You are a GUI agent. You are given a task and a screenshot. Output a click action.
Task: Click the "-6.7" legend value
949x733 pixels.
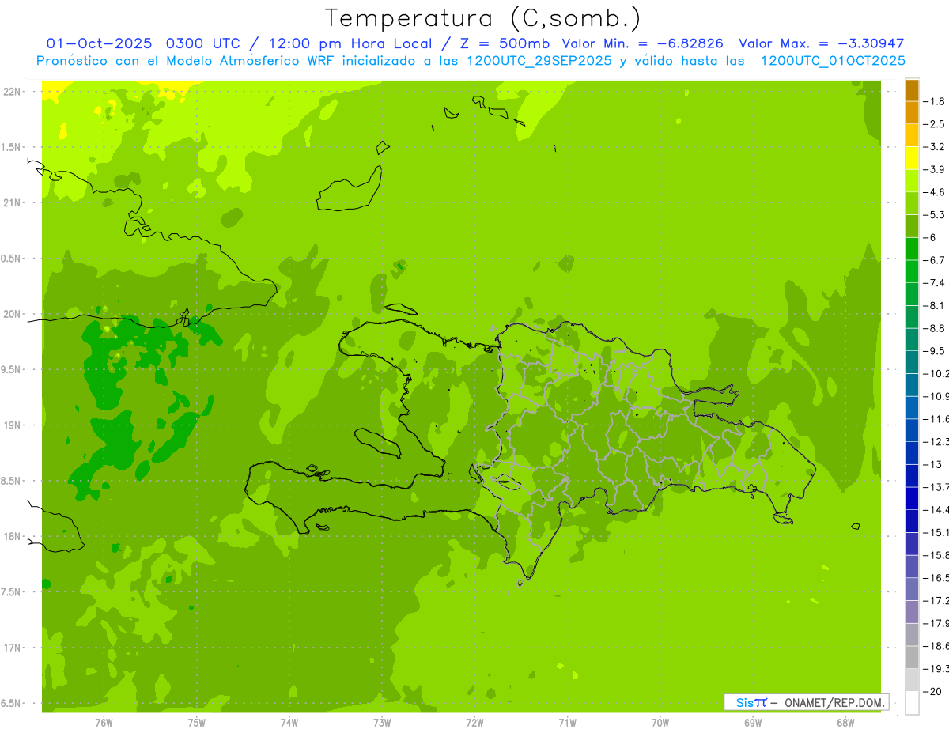[x=934, y=260]
